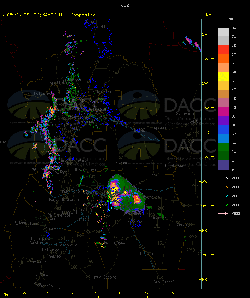Click the white VBCP arrow icon
Viewport: 250px width, 298px height.
point(223,178)
